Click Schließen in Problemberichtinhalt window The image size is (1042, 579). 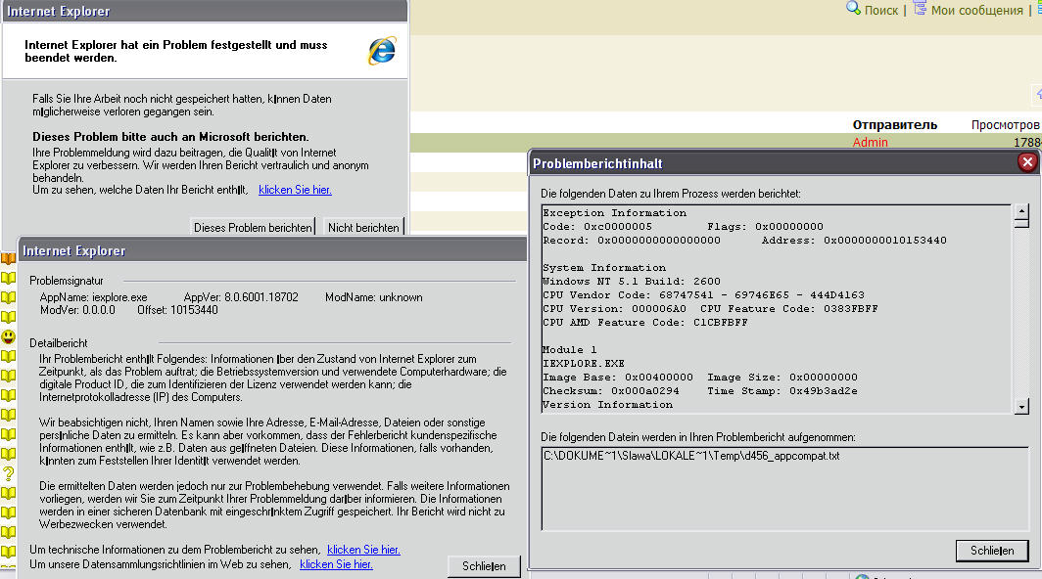(x=992, y=551)
